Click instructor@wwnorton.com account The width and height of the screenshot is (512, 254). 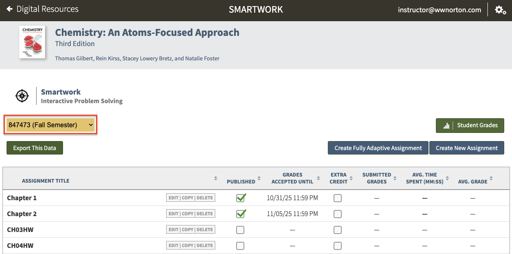440,10
